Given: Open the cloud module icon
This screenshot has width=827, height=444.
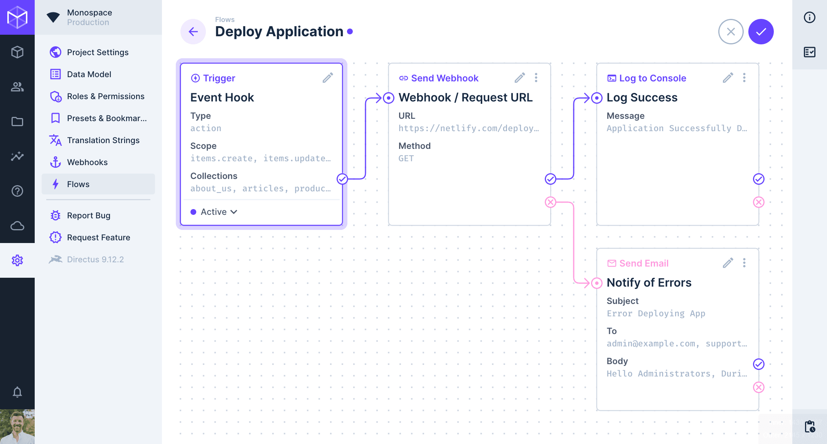Looking at the screenshot, I should point(17,226).
